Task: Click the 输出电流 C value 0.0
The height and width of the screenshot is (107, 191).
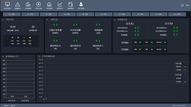Action: coord(98,41)
